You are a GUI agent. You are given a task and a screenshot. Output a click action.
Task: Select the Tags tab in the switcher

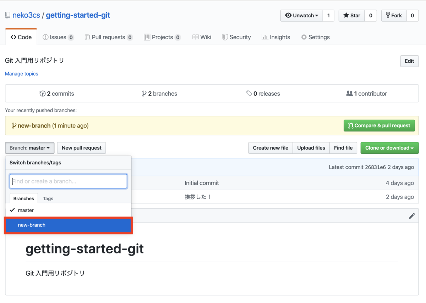pos(48,198)
